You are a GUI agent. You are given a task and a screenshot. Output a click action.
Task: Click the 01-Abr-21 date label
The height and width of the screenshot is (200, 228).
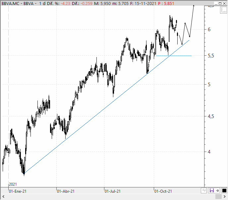coord(66,191)
